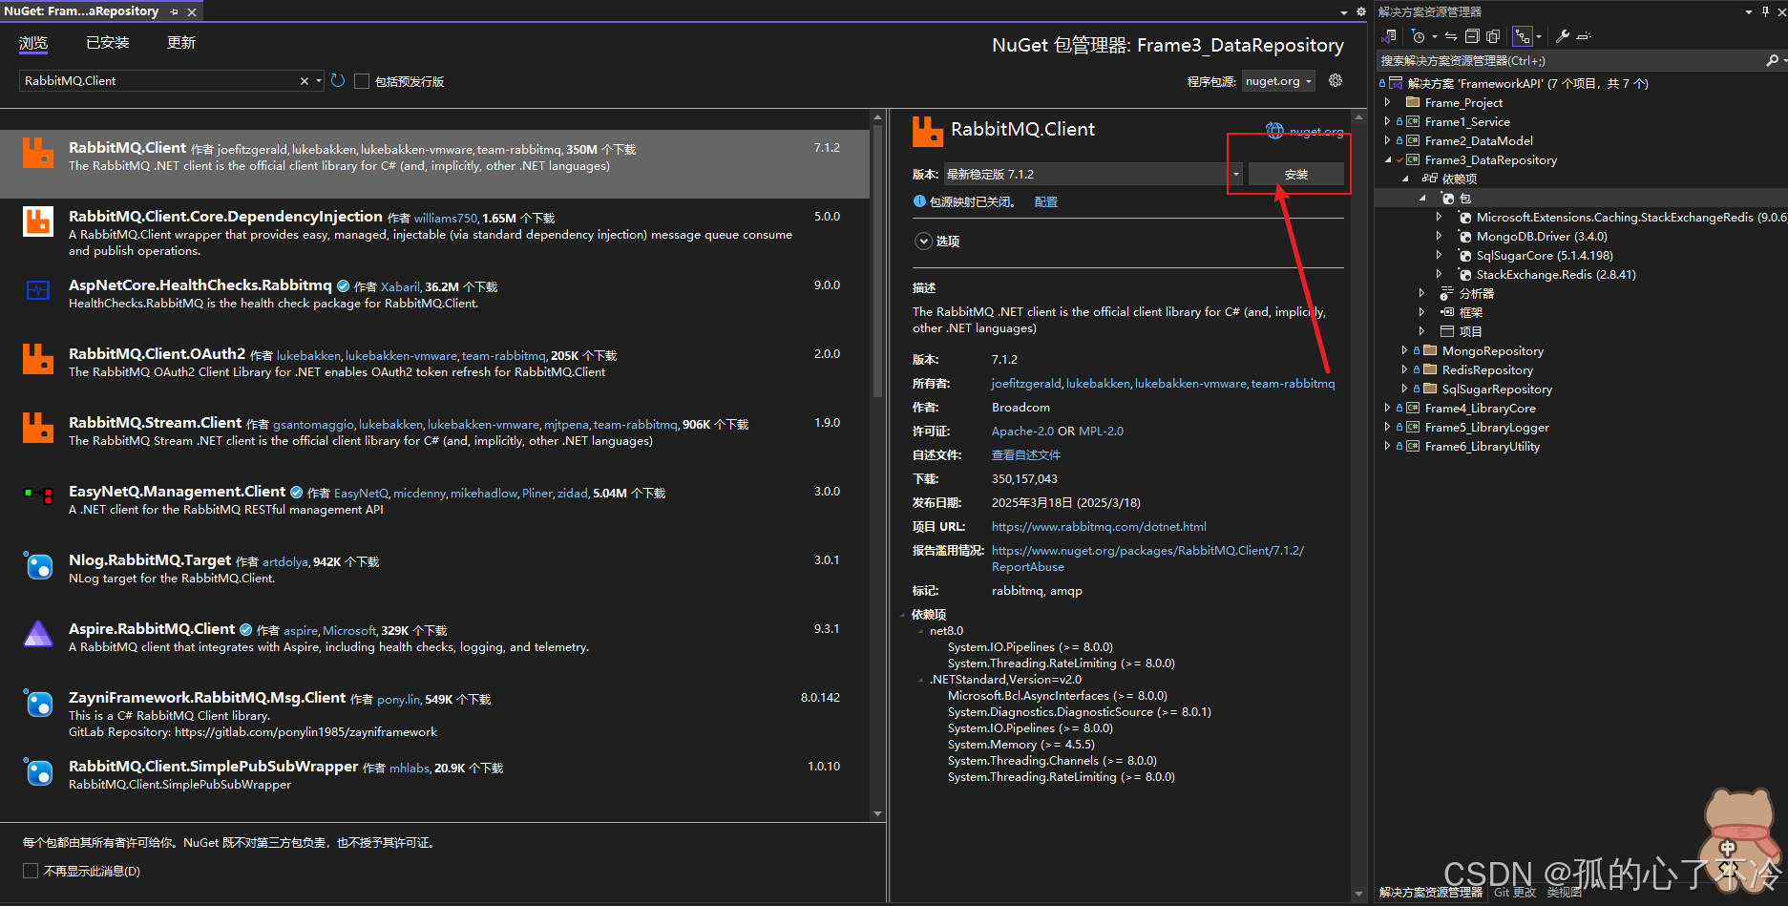This screenshot has width=1788, height=906.
Task: Sync with active document icon
Action: (x=1451, y=36)
